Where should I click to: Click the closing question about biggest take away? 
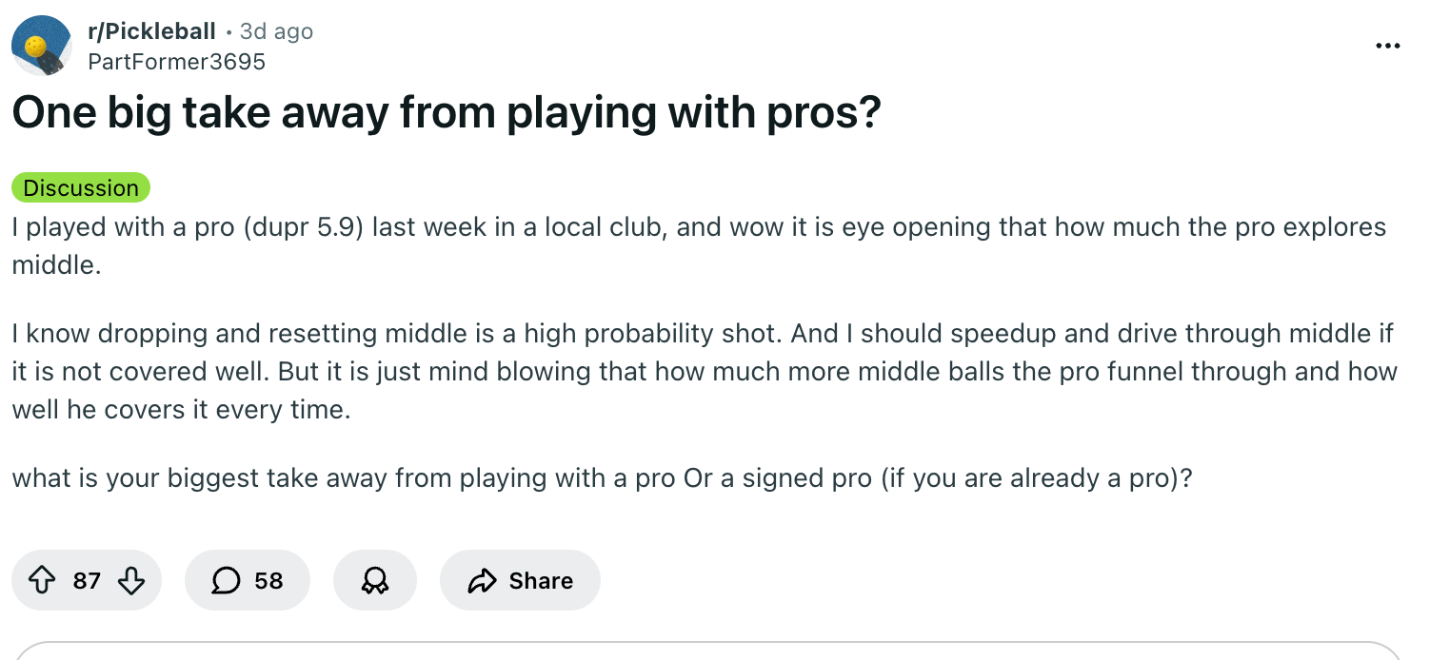[x=602, y=476]
